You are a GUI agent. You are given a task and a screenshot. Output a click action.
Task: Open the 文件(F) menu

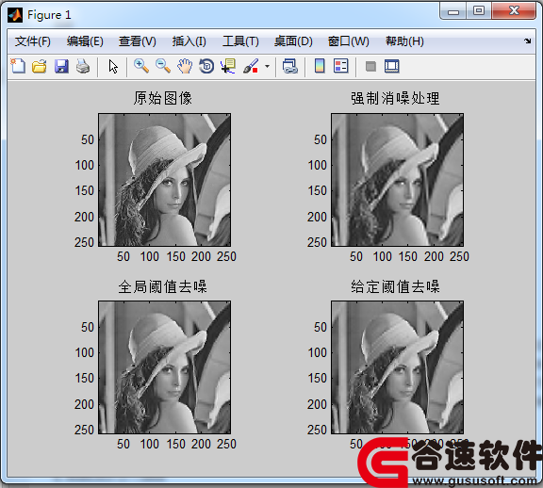[x=33, y=41]
